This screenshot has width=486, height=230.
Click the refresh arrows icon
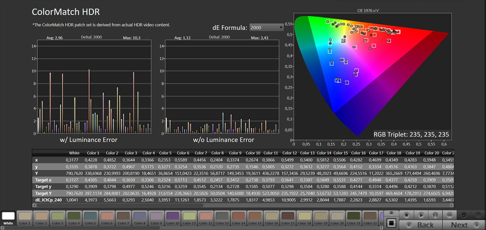[x=464, y=215]
